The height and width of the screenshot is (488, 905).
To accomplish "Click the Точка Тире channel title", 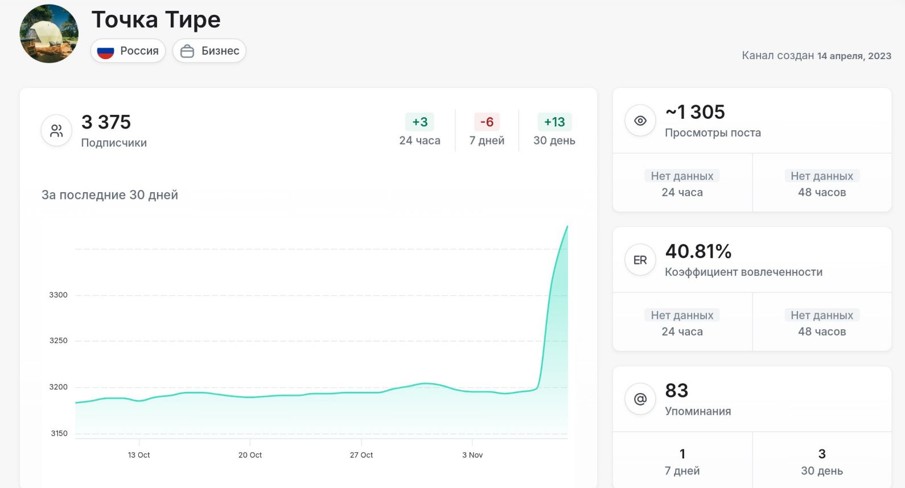I will (x=156, y=20).
